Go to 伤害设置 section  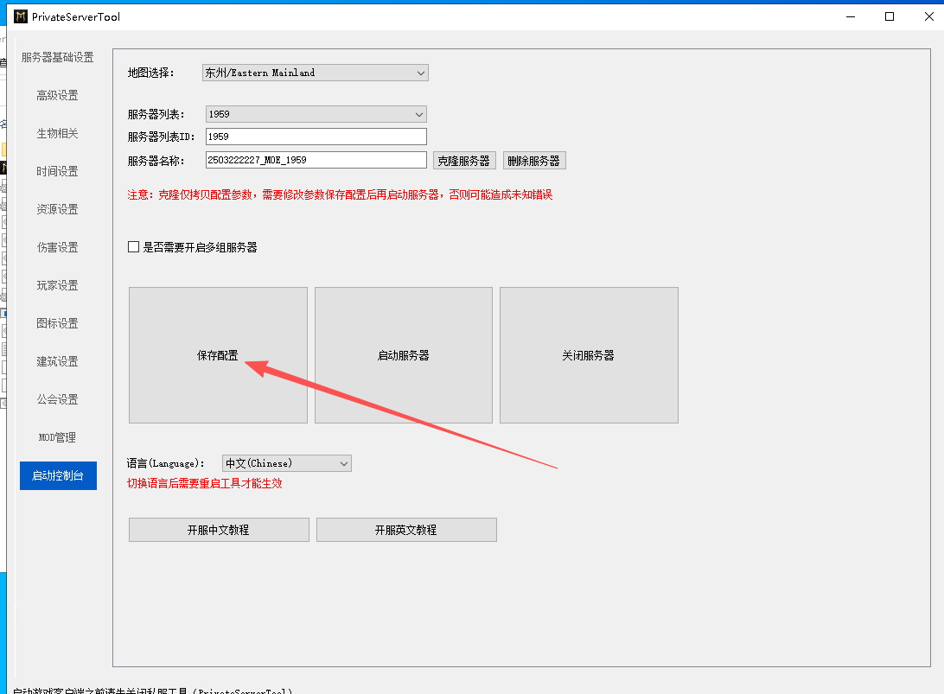58,248
